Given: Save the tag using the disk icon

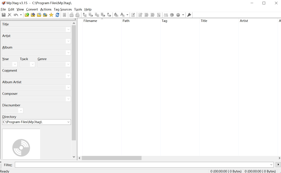Looking at the screenshot, I should (4, 15).
